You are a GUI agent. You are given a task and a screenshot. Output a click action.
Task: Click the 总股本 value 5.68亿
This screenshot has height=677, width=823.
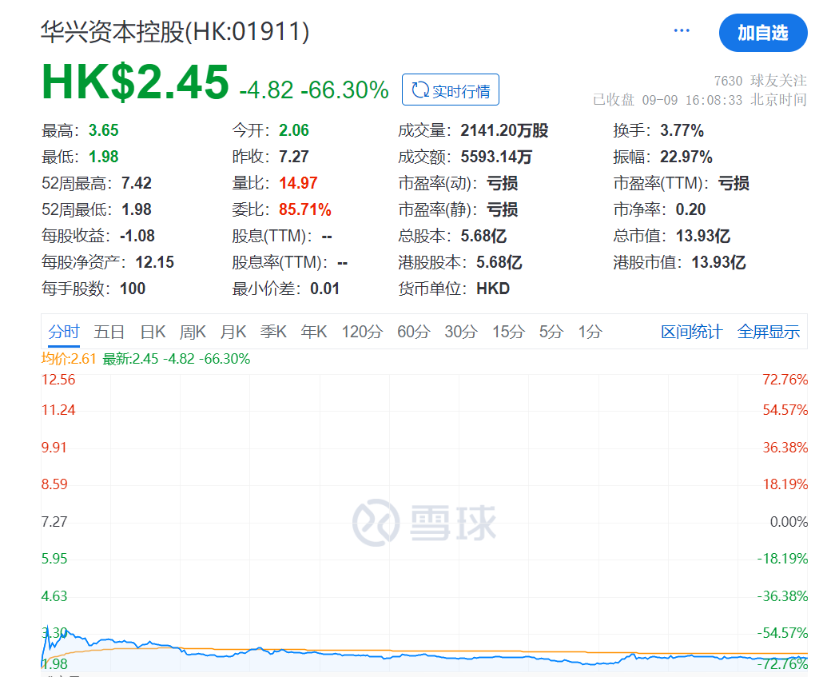coord(483,236)
